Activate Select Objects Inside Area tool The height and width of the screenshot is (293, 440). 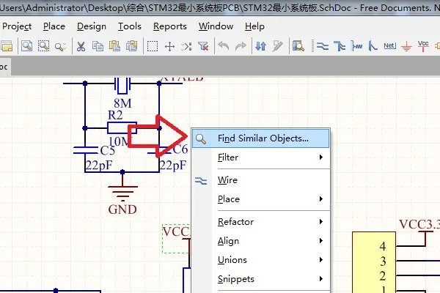pos(153,46)
